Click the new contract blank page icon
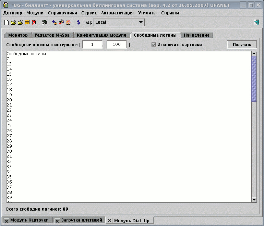 7,23
